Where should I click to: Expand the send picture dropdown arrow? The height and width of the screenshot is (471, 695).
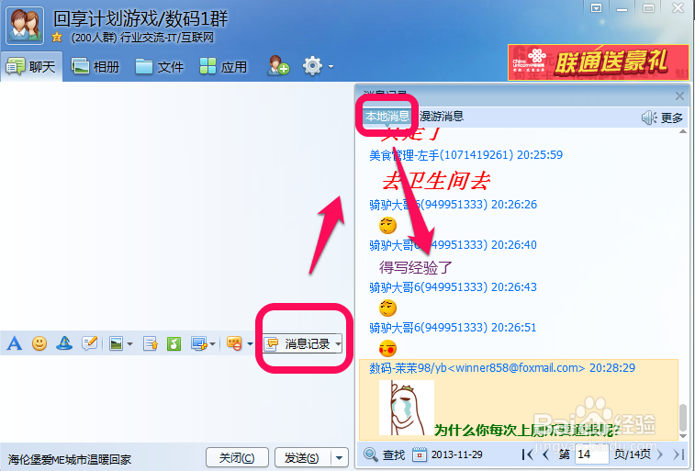point(129,343)
